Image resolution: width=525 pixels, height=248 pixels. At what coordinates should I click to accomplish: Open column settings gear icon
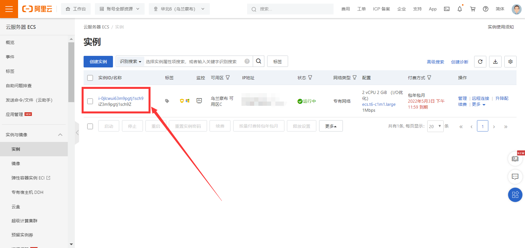[511, 62]
